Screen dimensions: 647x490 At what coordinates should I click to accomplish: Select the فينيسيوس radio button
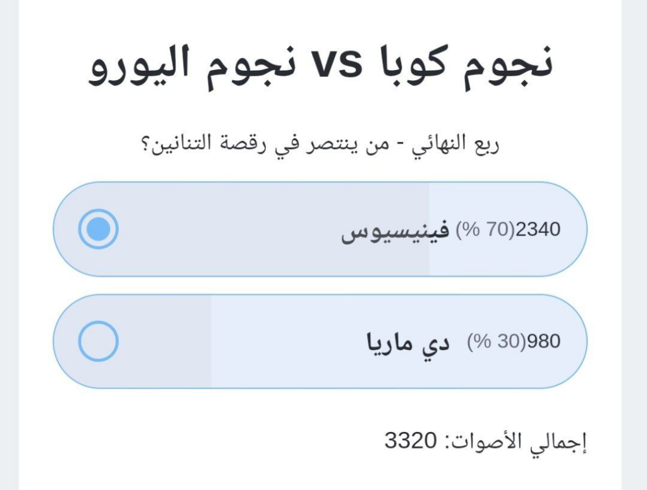[x=99, y=229]
